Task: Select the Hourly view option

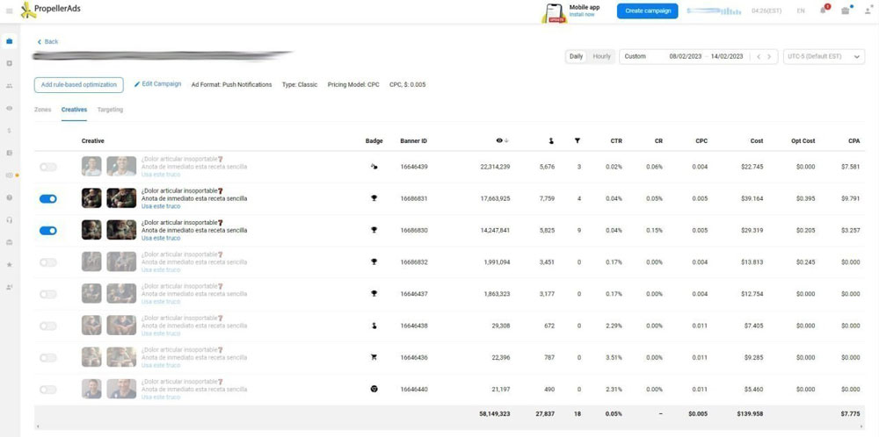Action: tap(601, 56)
